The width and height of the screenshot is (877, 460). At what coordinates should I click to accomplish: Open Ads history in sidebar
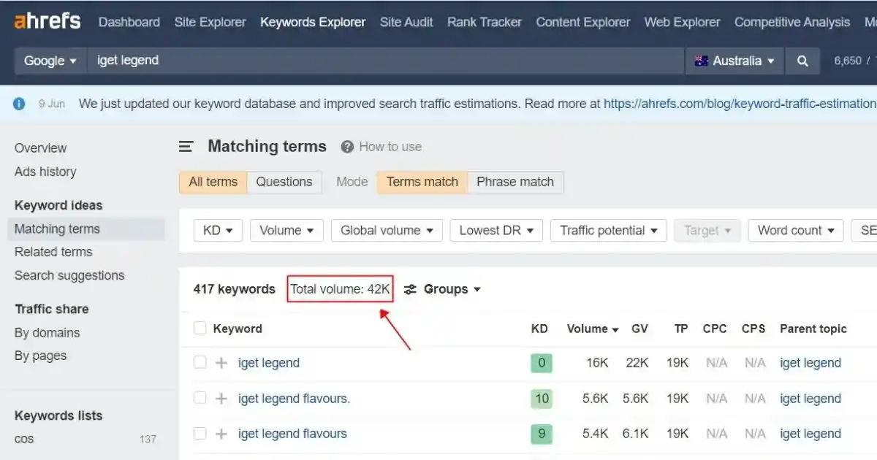(45, 172)
